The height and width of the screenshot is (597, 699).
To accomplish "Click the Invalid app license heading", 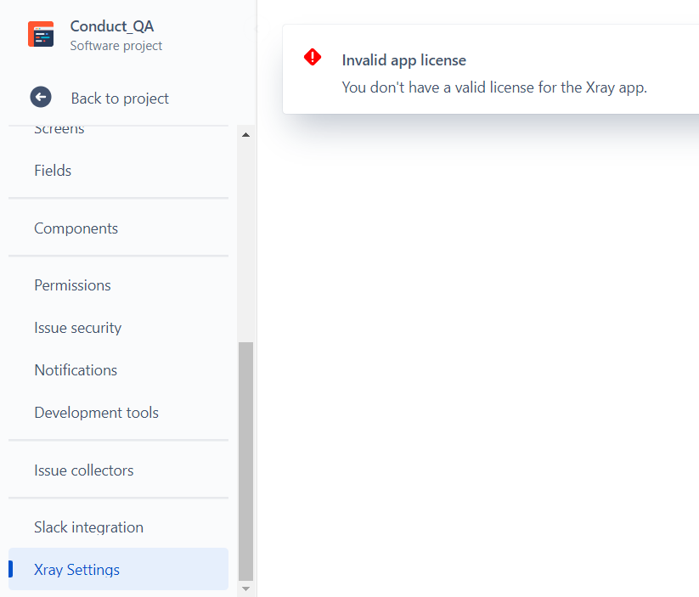I will pos(403,59).
